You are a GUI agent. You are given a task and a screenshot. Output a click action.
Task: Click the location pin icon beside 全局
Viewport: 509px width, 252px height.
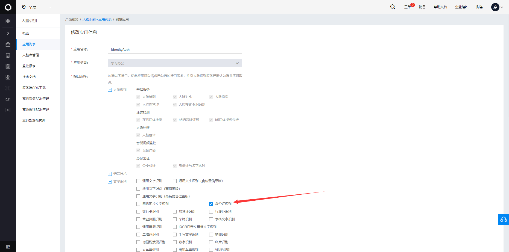pyautogui.click(x=24, y=7)
